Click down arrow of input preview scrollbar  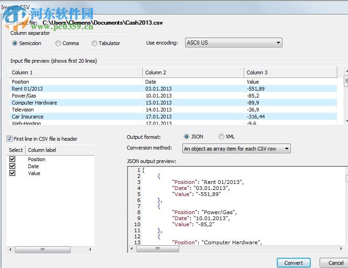347,121
